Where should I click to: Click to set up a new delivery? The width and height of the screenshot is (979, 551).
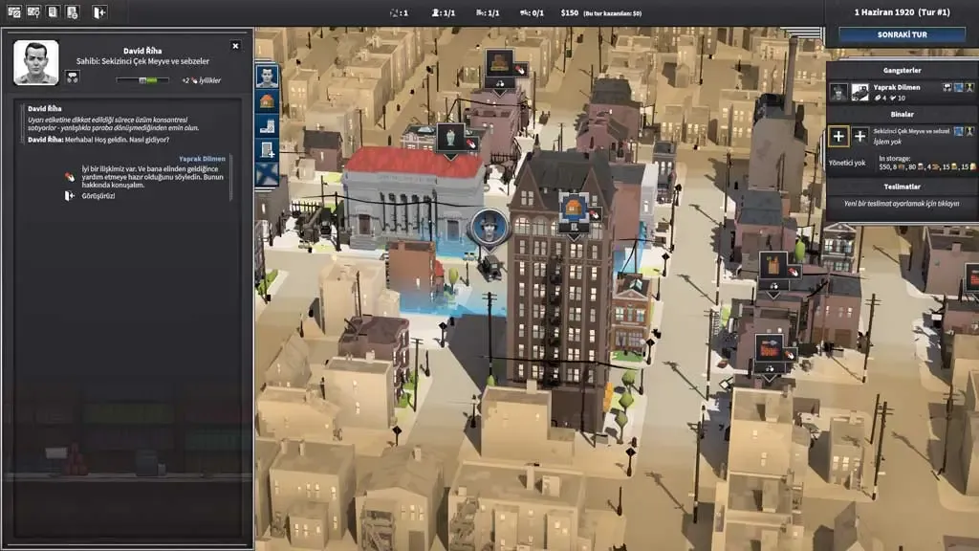902,203
